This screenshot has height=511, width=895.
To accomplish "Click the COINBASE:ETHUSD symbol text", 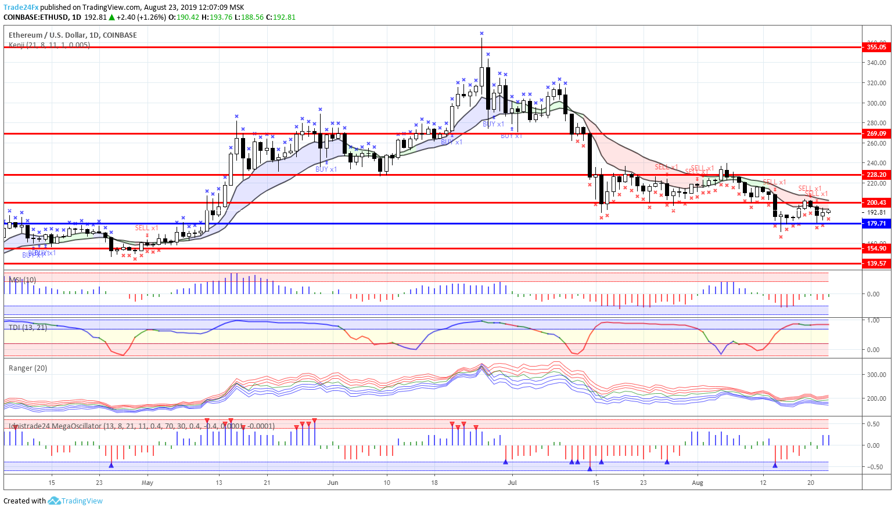I will tap(36, 17).
